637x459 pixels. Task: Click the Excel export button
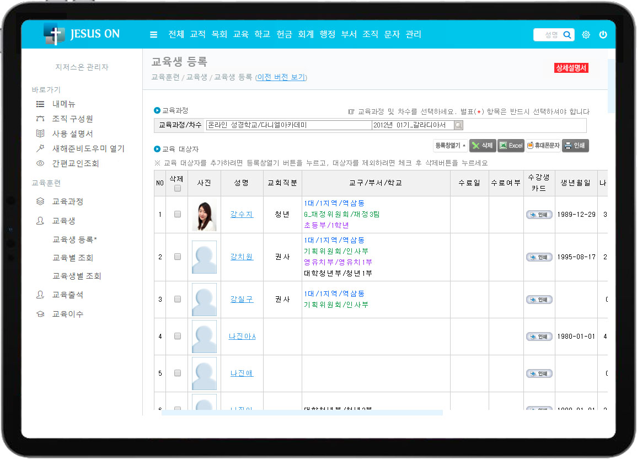point(511,146)
